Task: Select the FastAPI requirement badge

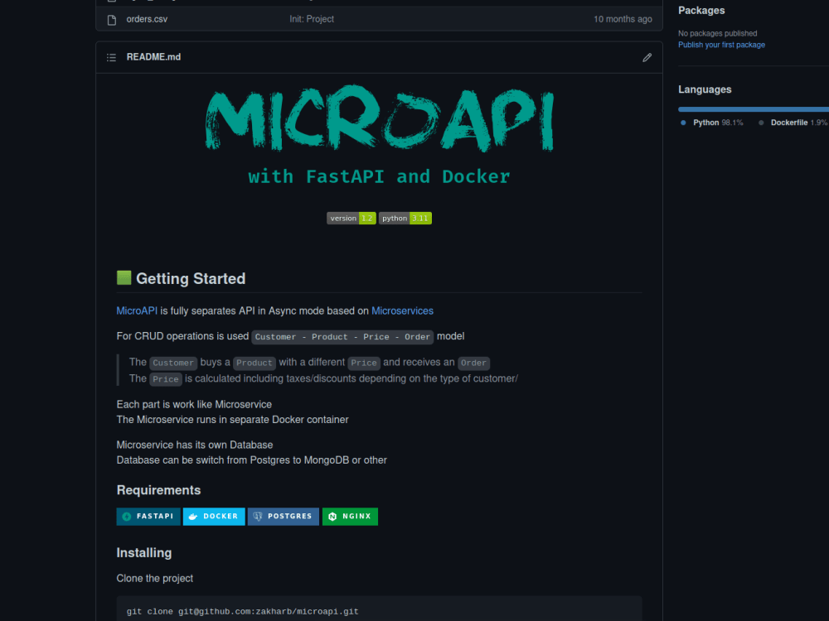Action: 148,516
